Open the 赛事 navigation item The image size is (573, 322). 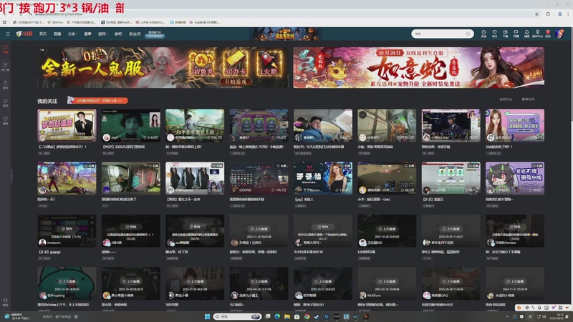pos(87,34)
